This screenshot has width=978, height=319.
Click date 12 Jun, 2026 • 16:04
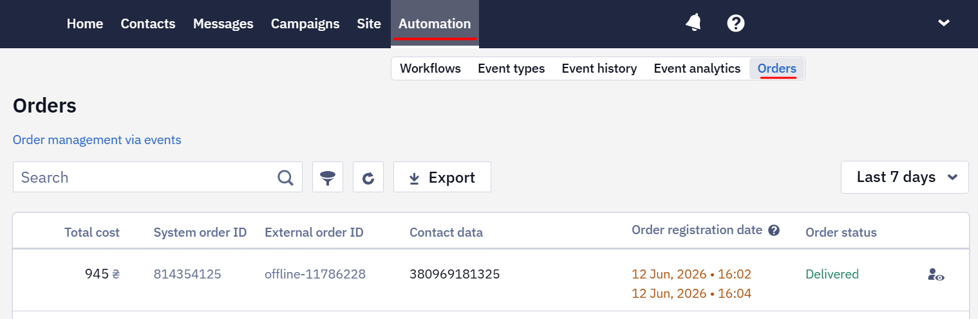pos(691,294)
